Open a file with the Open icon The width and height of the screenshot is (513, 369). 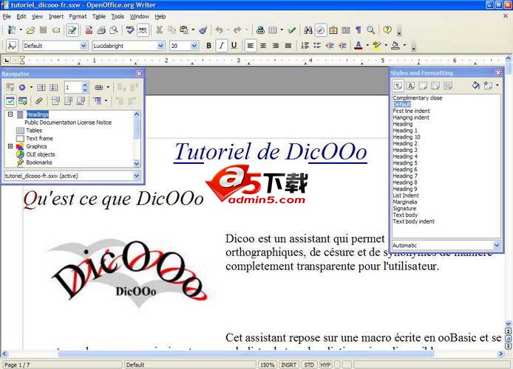[30, 30]
